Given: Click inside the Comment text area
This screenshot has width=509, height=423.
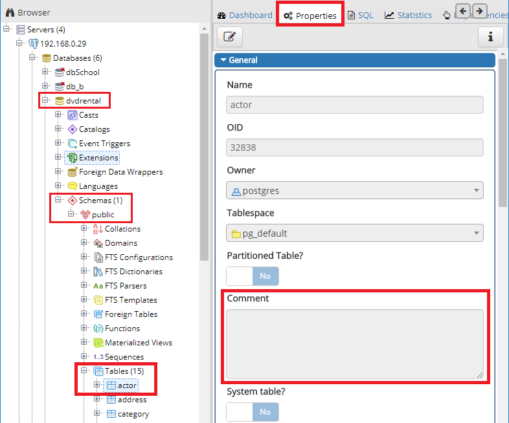Looking at the screenshot, I should coord(355,343).
